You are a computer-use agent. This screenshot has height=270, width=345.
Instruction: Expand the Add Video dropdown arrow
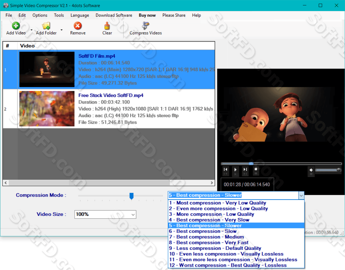(31, 29)
